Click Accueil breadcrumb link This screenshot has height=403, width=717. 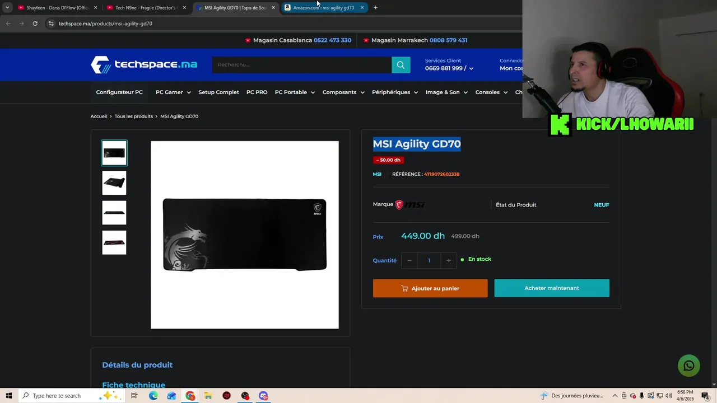pyautogui.click(x=99, y=116)
